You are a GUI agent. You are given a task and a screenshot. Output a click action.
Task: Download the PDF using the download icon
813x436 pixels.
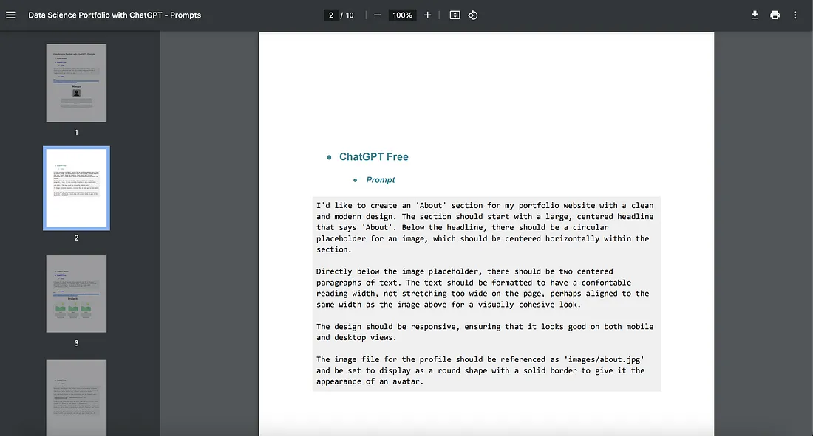[755, 15]
